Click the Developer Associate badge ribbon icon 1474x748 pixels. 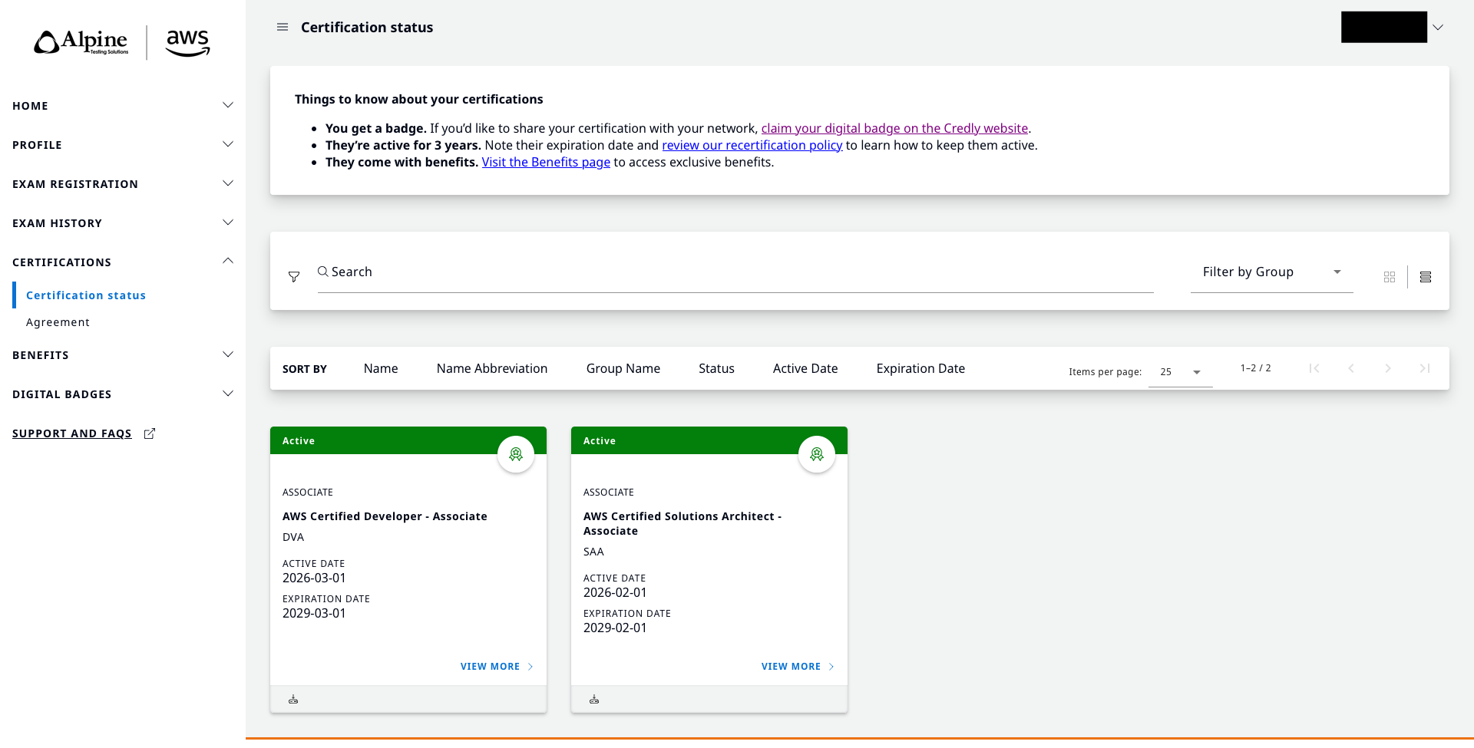tap(516, 454)
